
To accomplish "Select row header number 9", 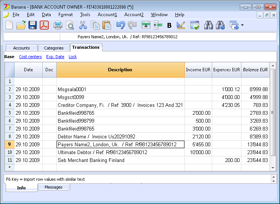I will point(10,144).
